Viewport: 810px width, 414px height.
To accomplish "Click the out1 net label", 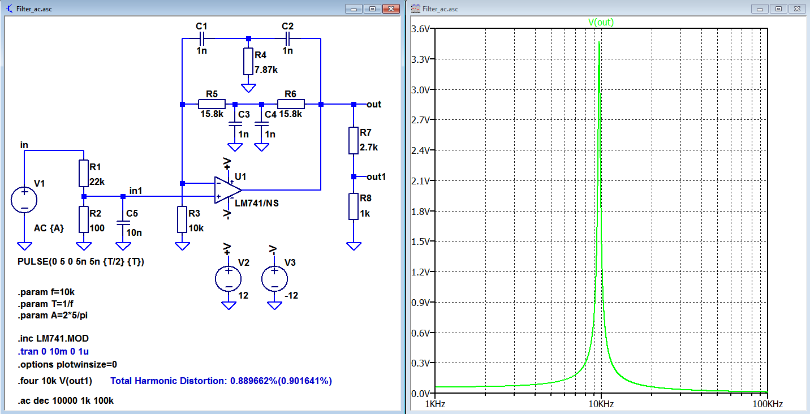I will pos(376,176).
